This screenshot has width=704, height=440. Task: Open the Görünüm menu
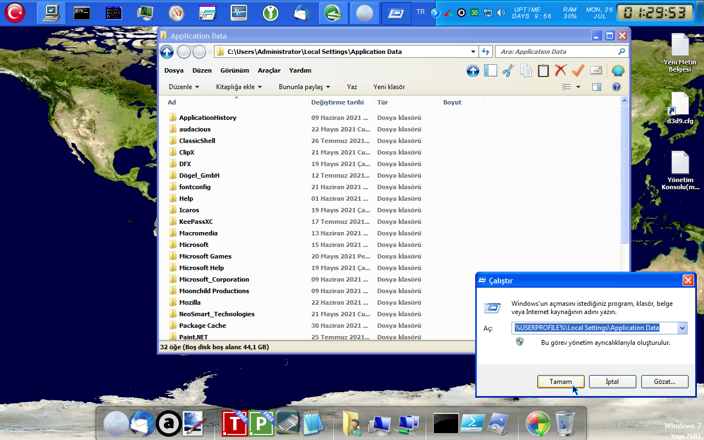[x=235, y=70]
